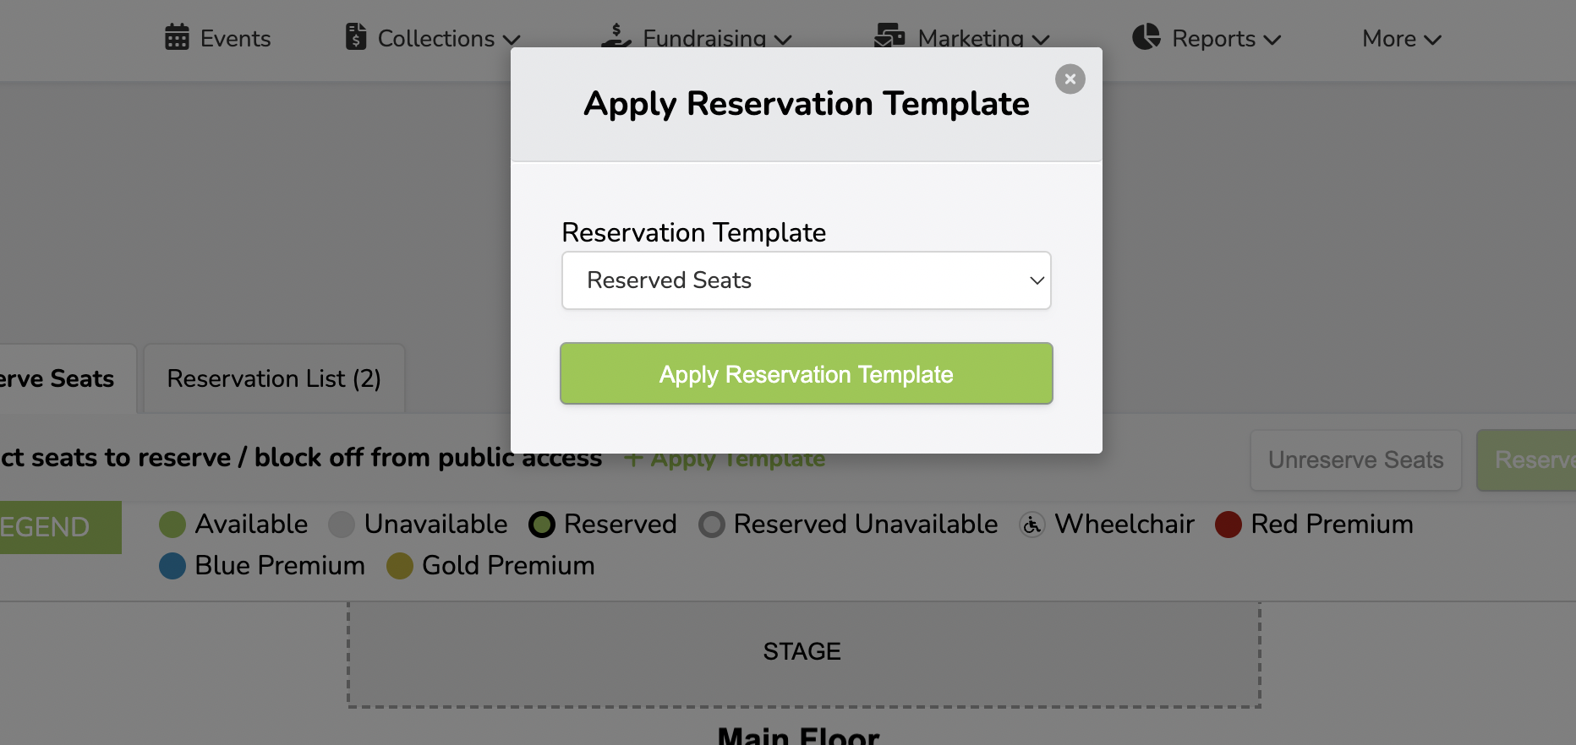Viewport: 1576px width, 745px height.
Task: Click the Marketing briefcase icon
Action: click(x=889, y=37)
